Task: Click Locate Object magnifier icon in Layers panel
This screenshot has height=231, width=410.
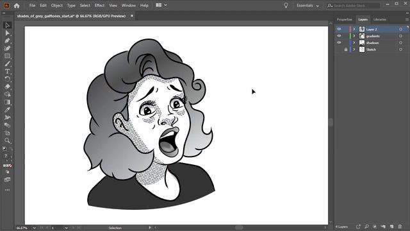Action: tap(366, 227)
